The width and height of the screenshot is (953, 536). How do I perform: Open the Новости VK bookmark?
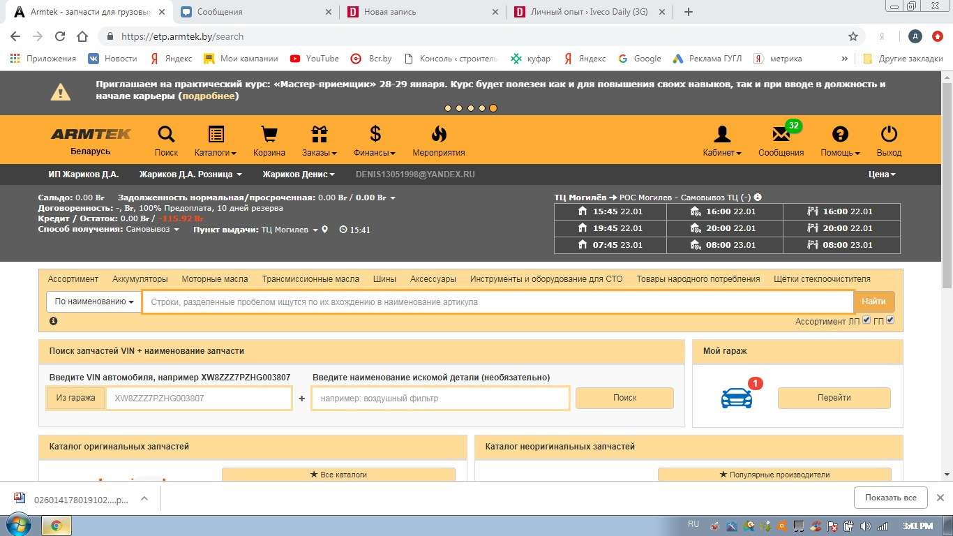112,59
